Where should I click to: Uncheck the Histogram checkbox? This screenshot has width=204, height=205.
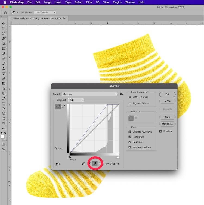pos(130,137)
